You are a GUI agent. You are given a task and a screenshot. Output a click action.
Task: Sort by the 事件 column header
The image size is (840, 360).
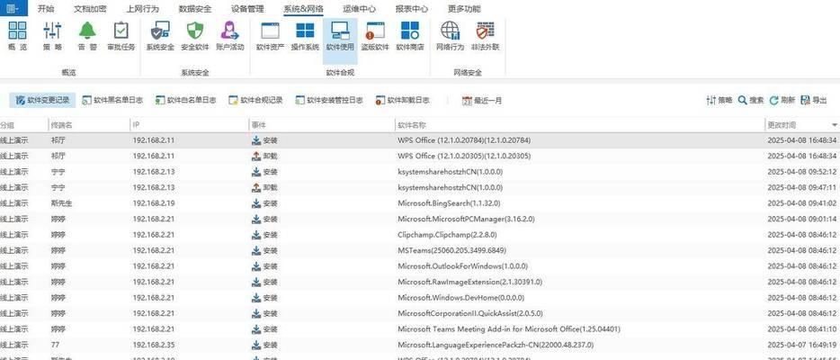click(258, 125)
